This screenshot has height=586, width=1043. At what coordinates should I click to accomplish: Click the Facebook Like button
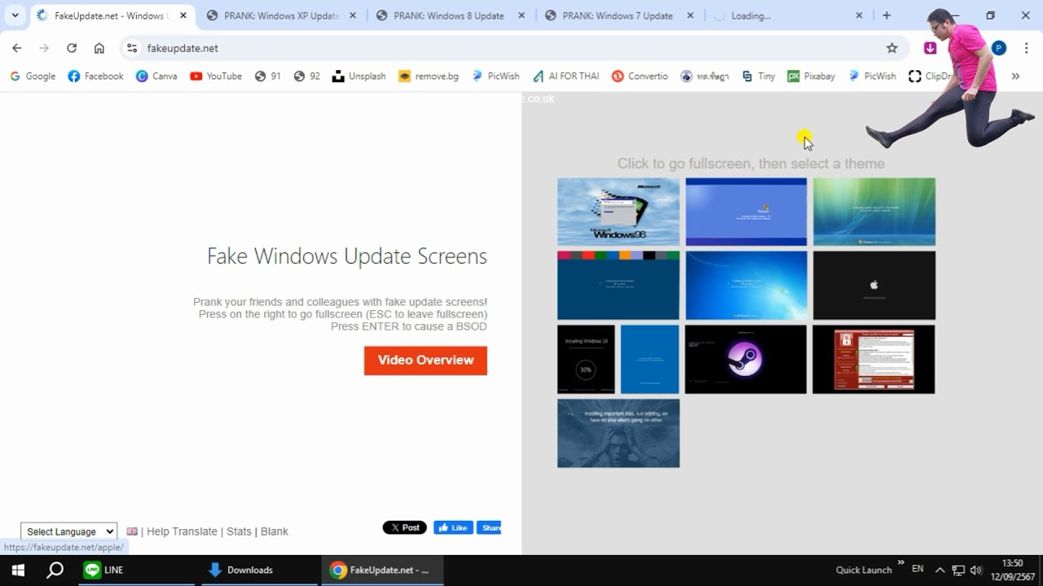tap(453, 527)
